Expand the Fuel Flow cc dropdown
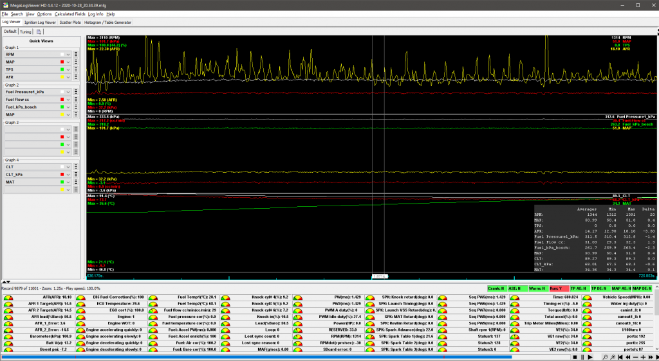 [68, 100]
